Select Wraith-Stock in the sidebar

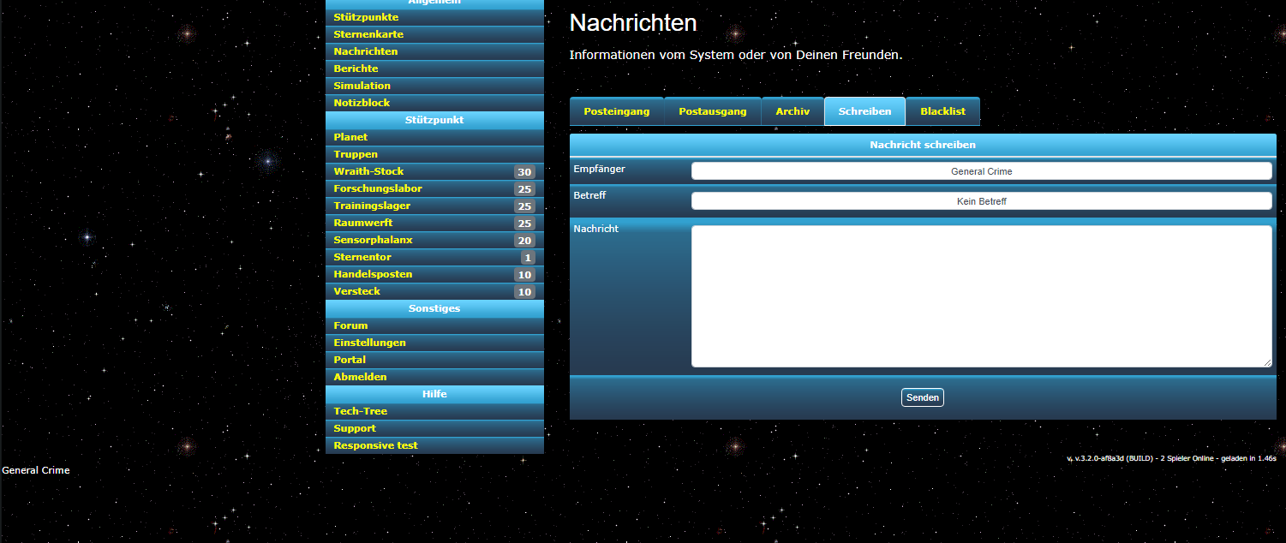[x=368, y=171]
